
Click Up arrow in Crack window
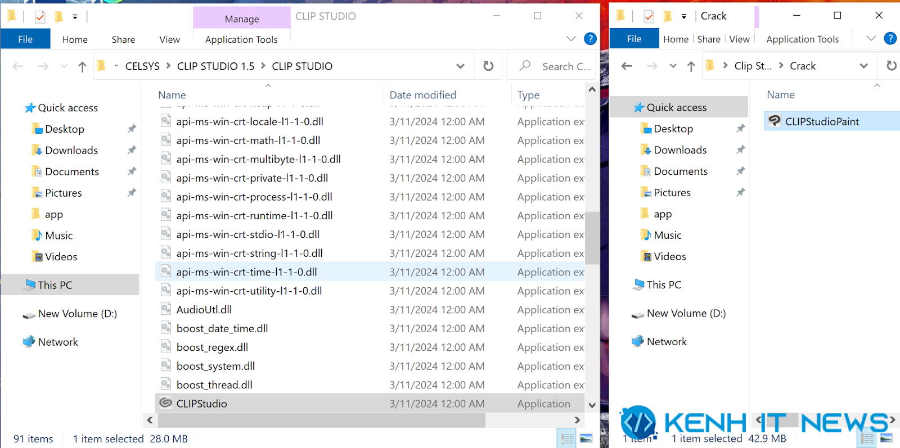(691, 66)
